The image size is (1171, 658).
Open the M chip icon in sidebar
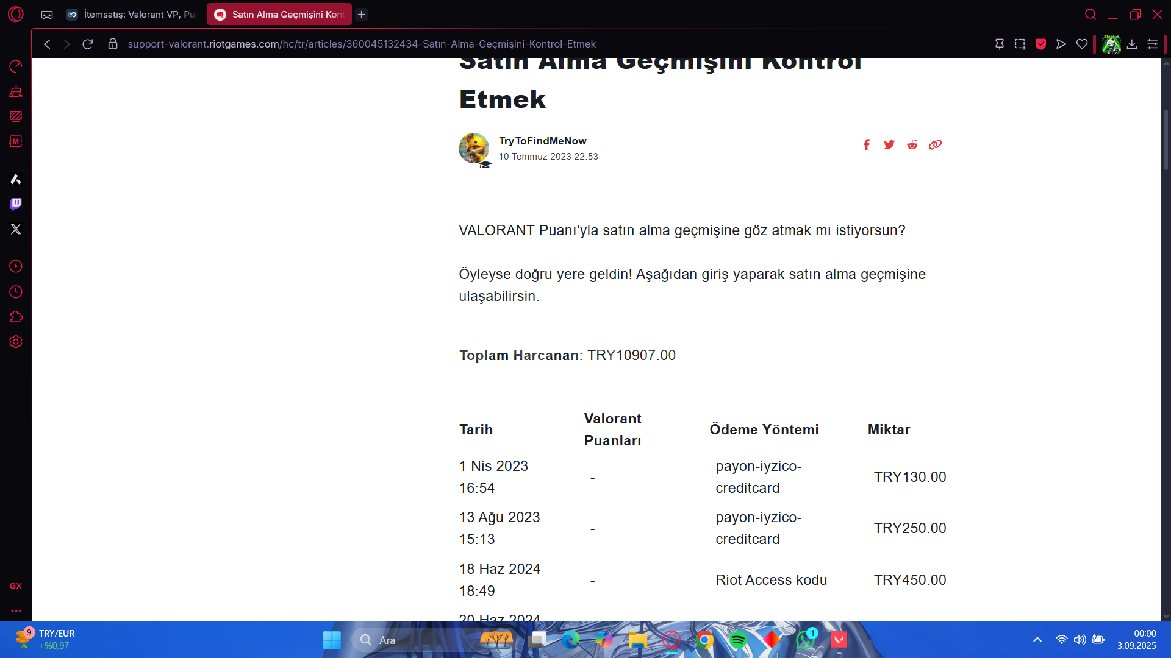(x=16, y=141)
